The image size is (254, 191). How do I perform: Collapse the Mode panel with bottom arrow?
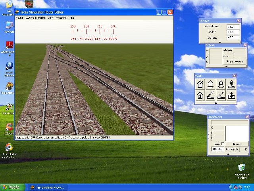click(216, 103)
